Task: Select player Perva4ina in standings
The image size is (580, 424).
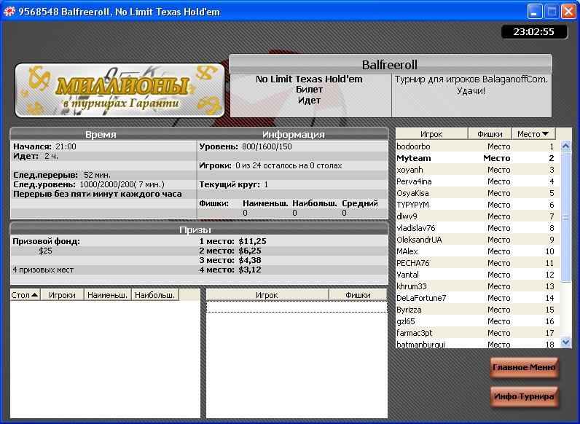Action: click(477, 181)
